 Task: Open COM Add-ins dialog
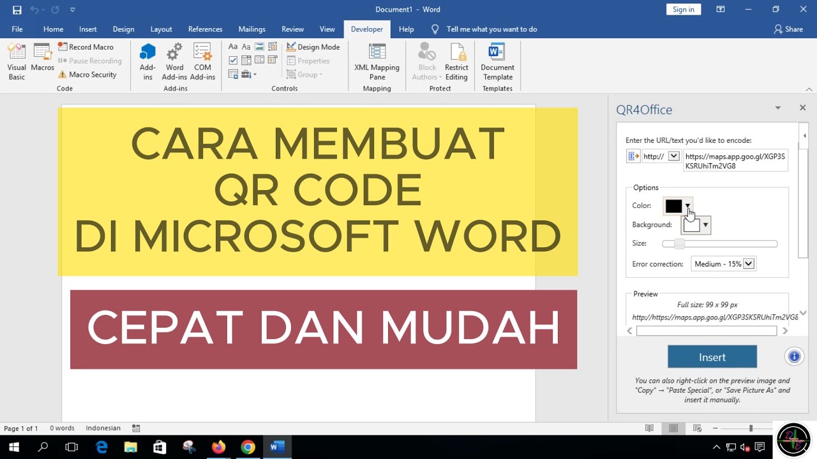click(x=202, y=62)
